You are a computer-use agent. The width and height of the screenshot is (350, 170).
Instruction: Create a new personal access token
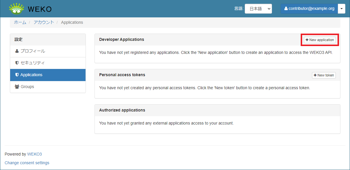tap(324, 75)
